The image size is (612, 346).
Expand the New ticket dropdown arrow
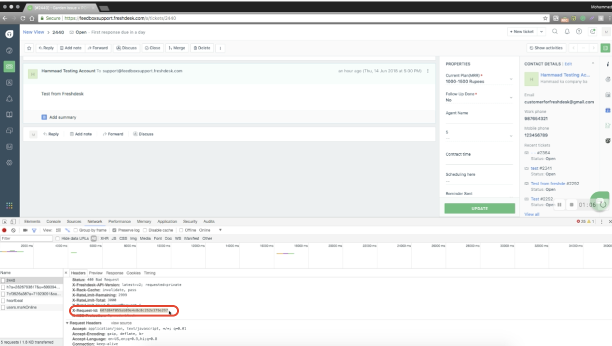click(541, 31)
